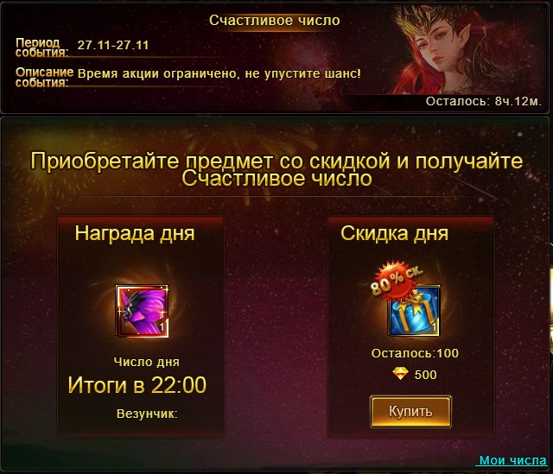Open the Мои числа link
Viewport: 553px width, 474px height.
pyautogui.click(x=512, y=460)
